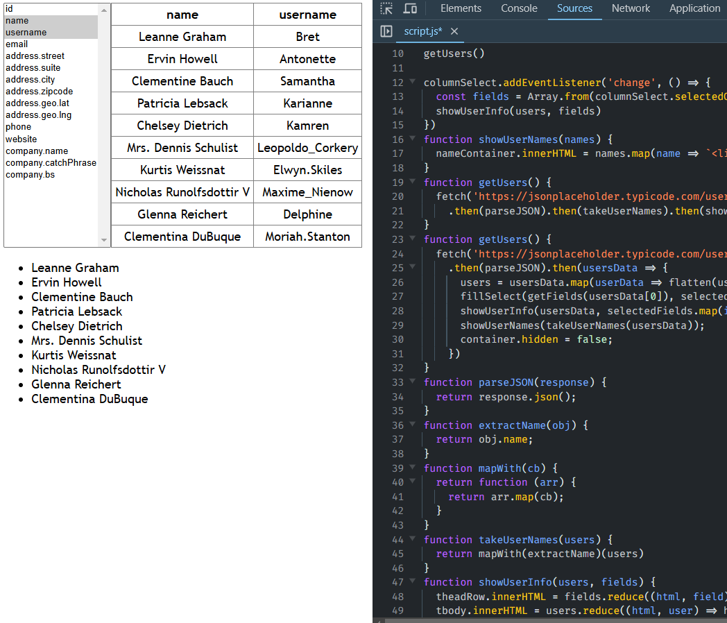Open the Network tab
The height and width of the screenshot is (623, 727).
(631, 8)
